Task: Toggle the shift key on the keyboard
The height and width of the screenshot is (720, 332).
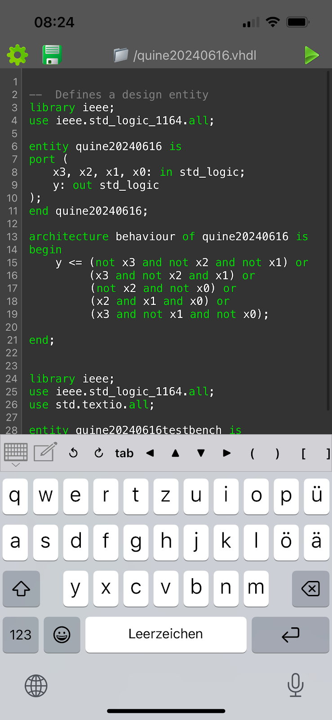Action: (21, 589)
